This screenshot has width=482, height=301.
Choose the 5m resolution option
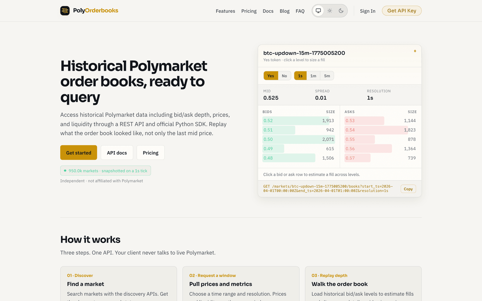pos(327,76)
